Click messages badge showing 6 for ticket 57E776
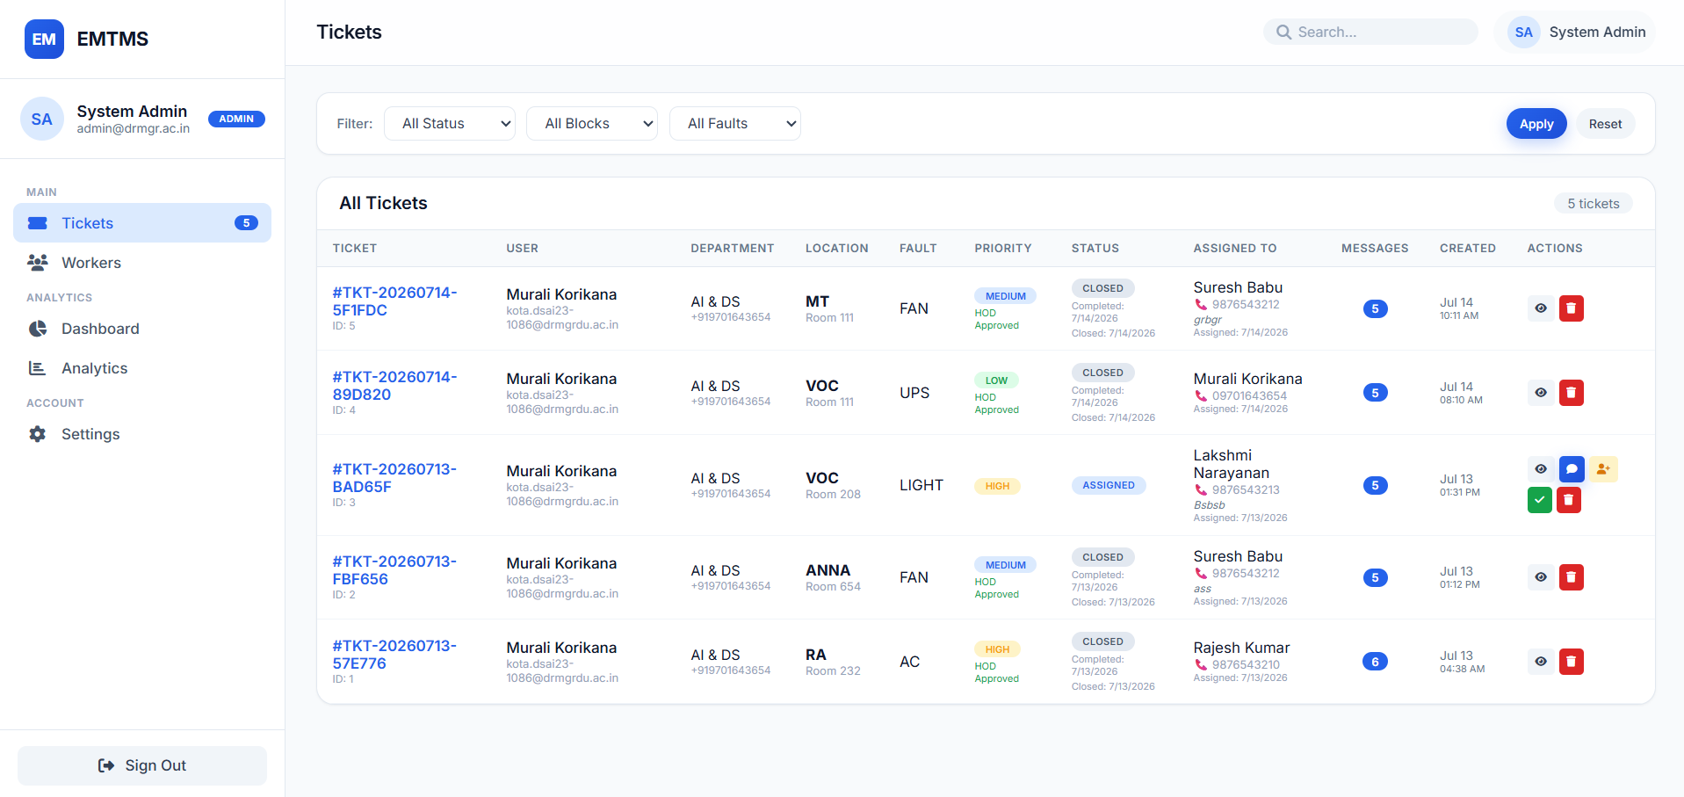Image resolution: width=1684 pixels, height=797 pixels. [1375, 662]
